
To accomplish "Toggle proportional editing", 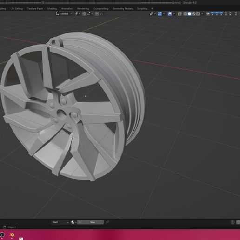I will (x=97, y=14).
